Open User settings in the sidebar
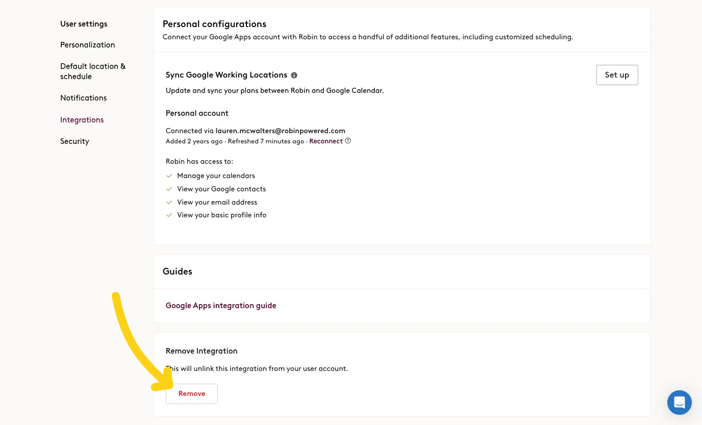Screen dimensions: 702x425 coord(84,24)
